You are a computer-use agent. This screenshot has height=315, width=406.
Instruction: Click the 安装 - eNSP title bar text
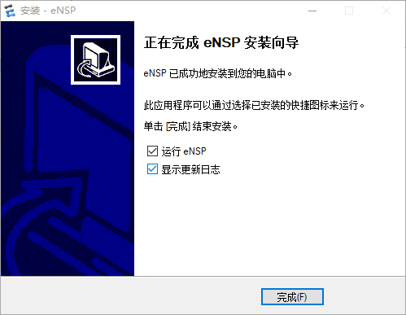[48, 11]
